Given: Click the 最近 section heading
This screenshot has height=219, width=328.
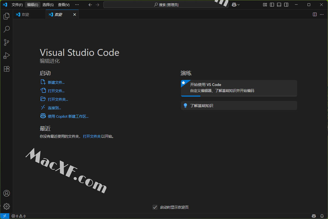Looking at the screenshot, I should [45, 128].
